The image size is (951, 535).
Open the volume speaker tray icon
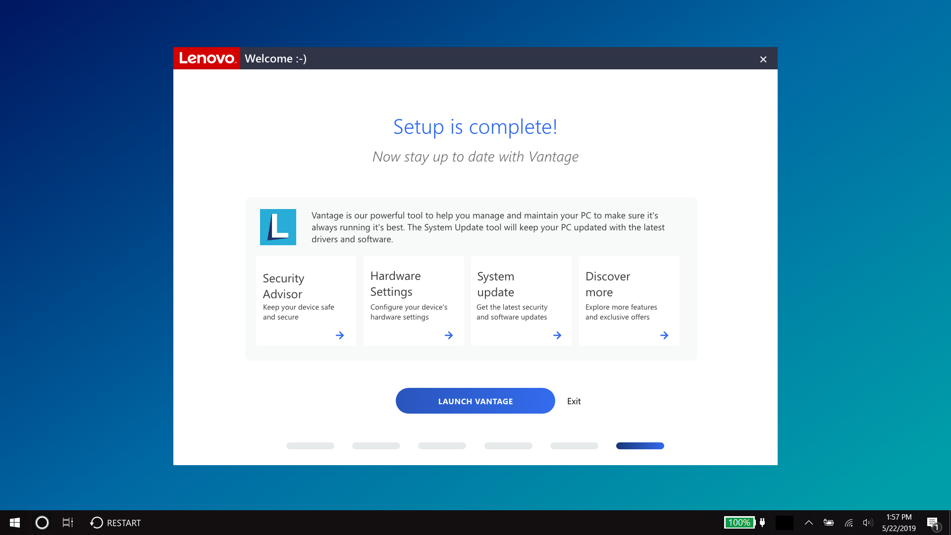coord(867,523)
